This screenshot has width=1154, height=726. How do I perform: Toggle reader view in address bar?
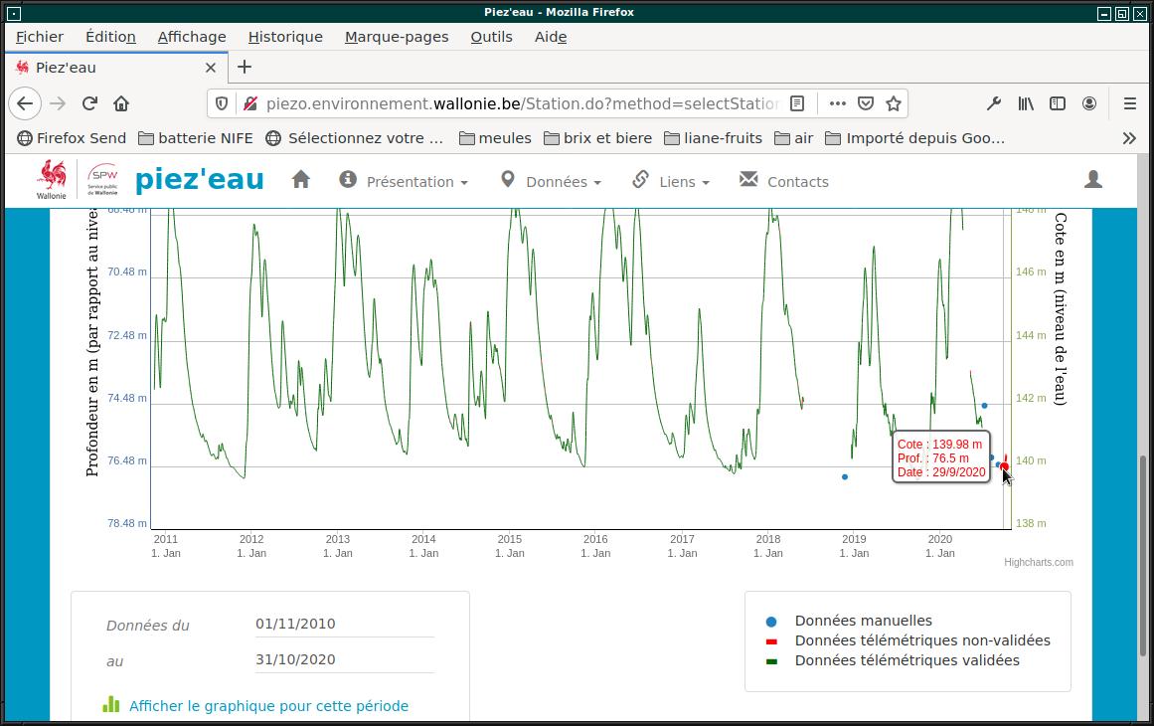click(797, 103)
